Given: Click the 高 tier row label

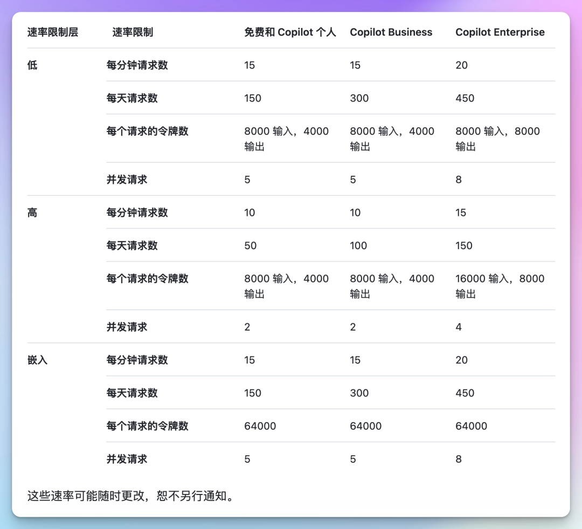Looking at the screenshot, I should pyautogui.click(x=31, y=212).
